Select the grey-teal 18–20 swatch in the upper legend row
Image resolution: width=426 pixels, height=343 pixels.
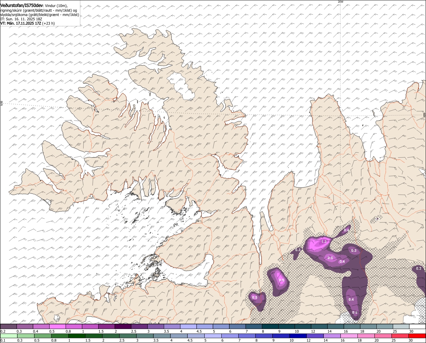368,327
